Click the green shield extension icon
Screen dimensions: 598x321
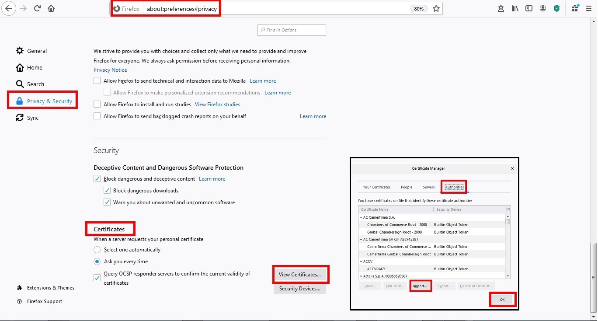tap(557, 8)
